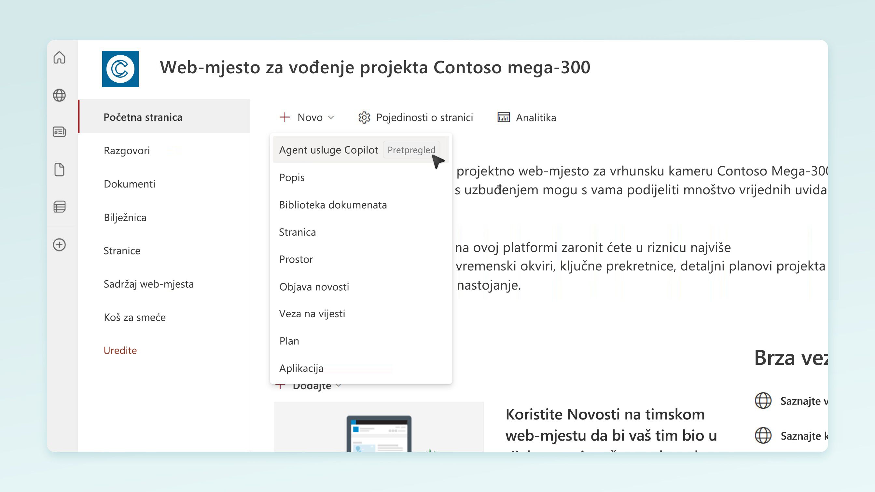
Task: Choose Biblioteka dokumenata in the menu
Action: click(361, 205)
